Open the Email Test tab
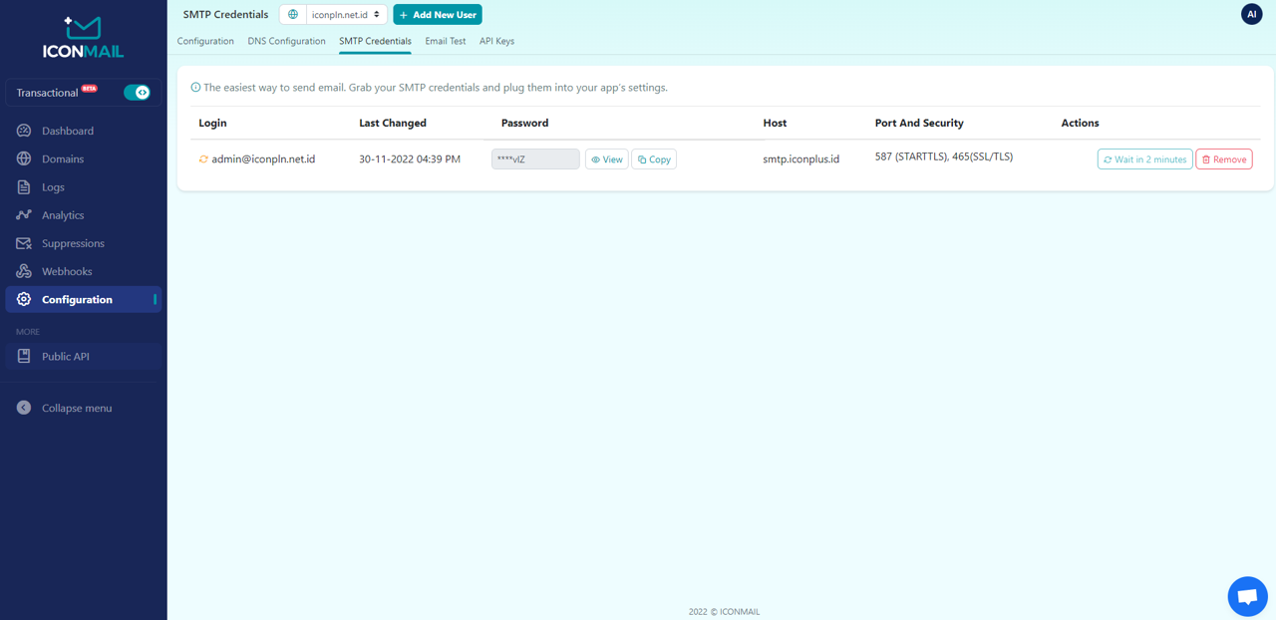 pos(445,41)
